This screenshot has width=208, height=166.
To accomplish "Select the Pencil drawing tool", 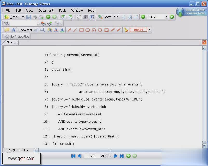I will 113,30.
